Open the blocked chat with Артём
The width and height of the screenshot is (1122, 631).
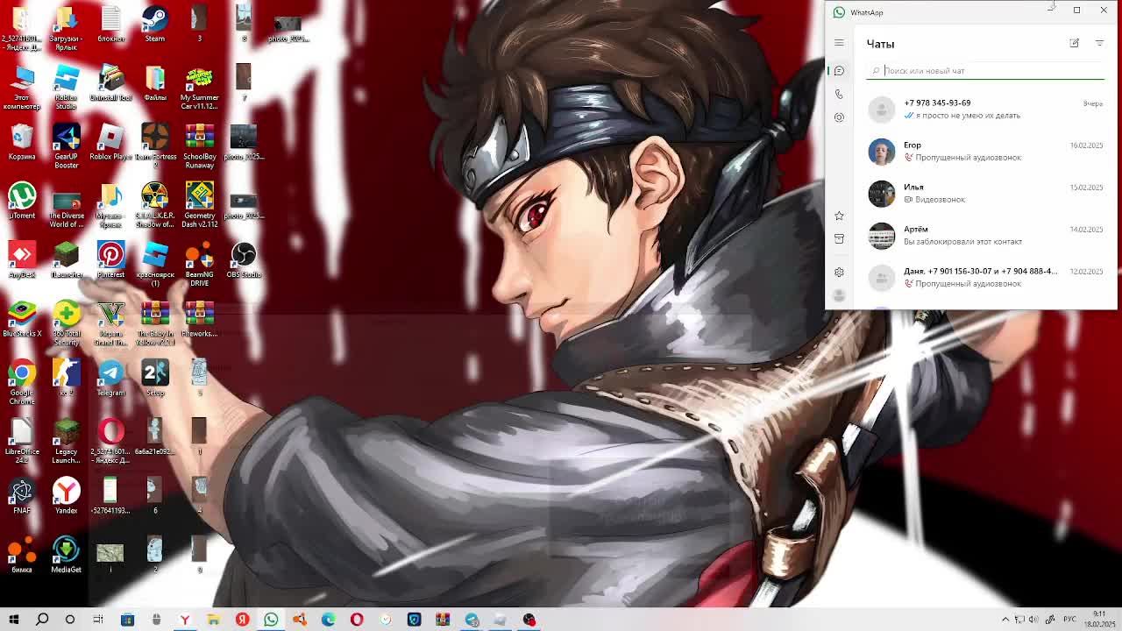[x=985, y=235]
